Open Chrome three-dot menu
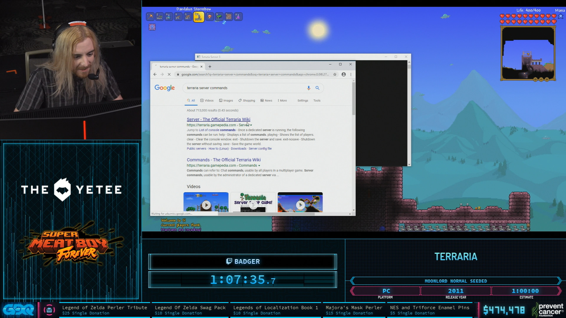The height and width of the screenshot is (318, 566). click(351, 74)
